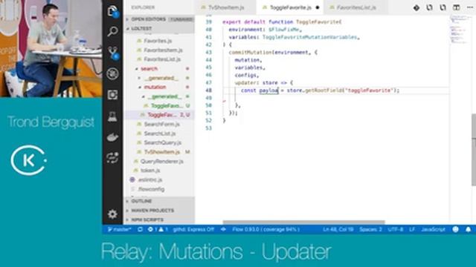This screenshot has height=267, width=476.
Task: Open the Extensions view in activity bar
Action: (x=112, y=95)
